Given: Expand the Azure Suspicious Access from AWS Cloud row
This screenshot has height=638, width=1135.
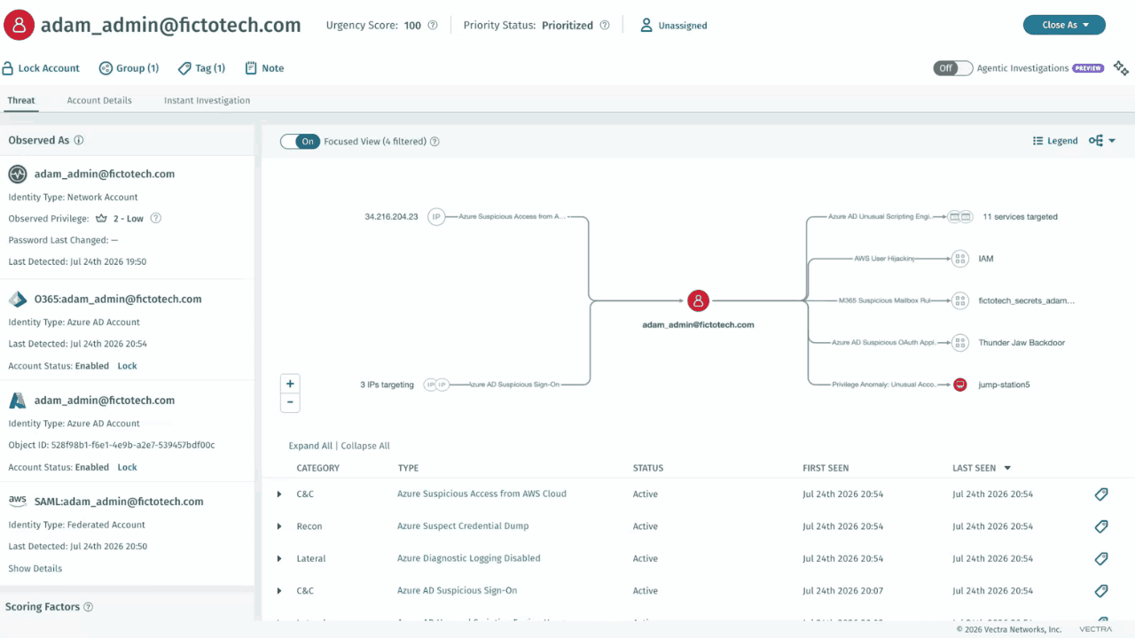Looking at the screenshot, I should (279, 494).
